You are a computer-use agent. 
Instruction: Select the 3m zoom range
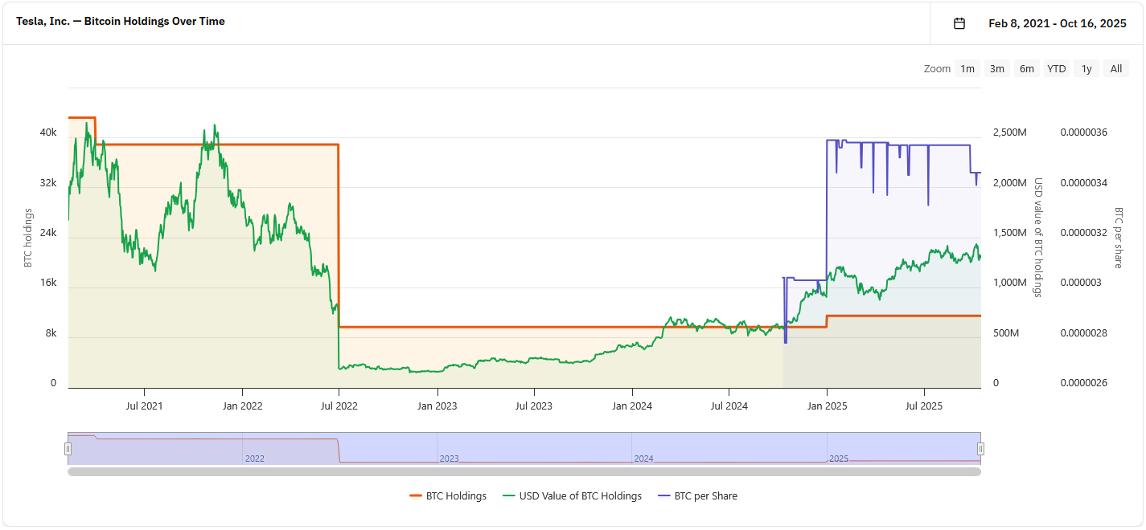pos(997,69)
